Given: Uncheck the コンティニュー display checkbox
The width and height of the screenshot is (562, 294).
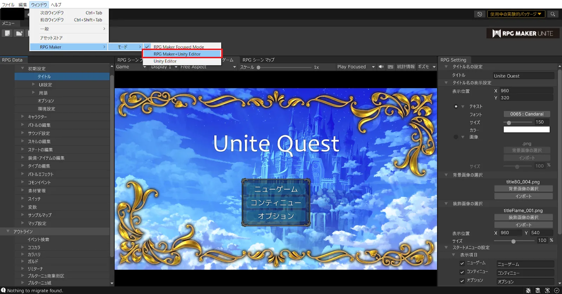Looking at the screenshot, I should [x=462, y=272].
